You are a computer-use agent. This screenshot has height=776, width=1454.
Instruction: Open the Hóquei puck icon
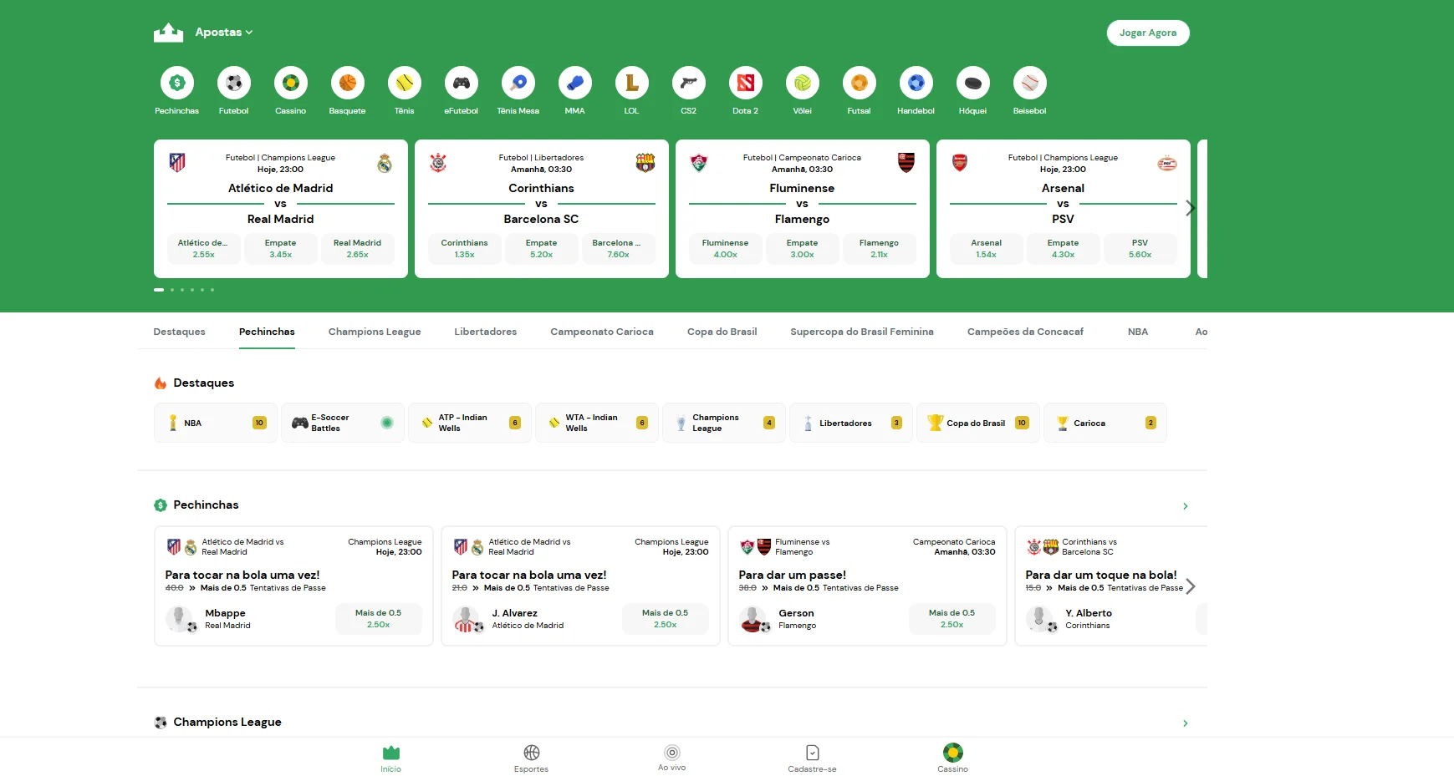pos(972,83)
